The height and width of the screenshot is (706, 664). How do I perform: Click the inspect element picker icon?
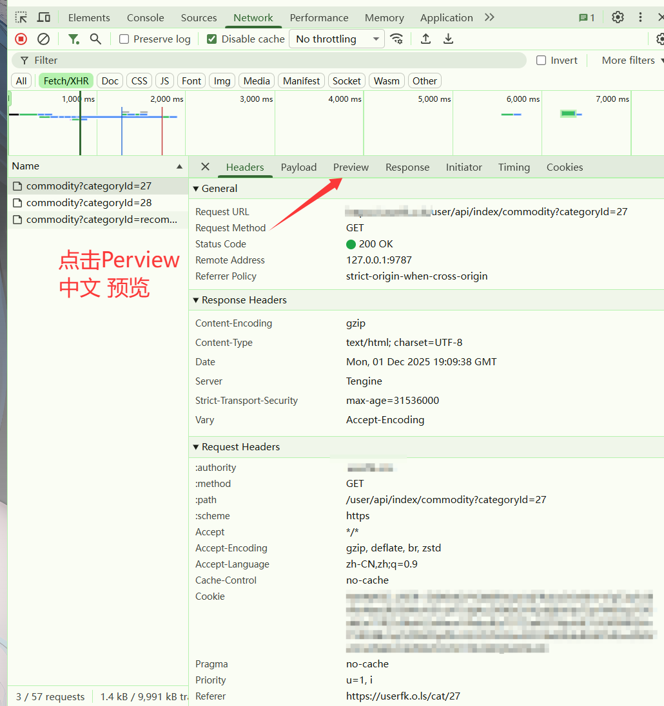click(x=21, y=17)
